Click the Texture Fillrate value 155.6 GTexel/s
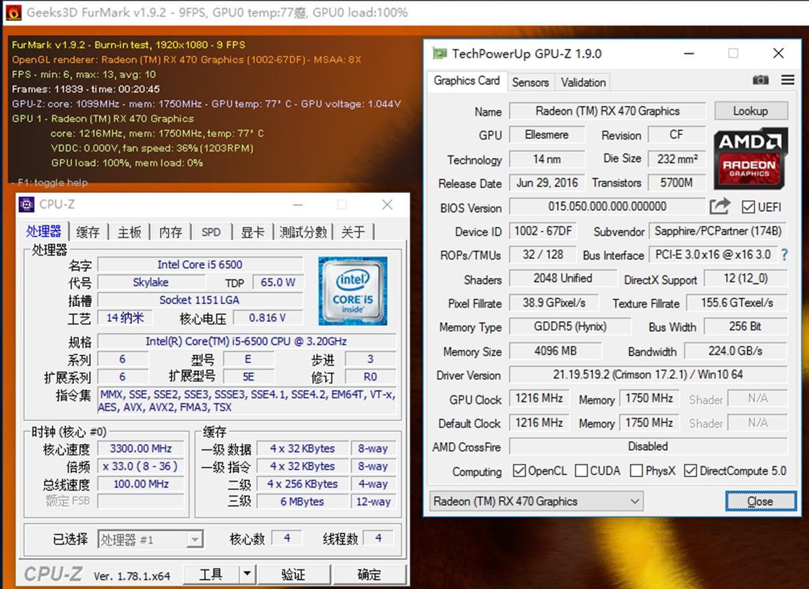 point(737,303)
